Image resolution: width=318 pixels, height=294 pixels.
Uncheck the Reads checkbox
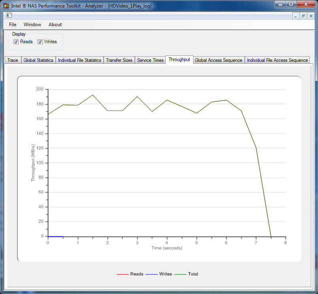click(x=16, y=42)
